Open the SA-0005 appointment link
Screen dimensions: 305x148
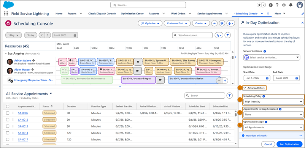[23, 113]
